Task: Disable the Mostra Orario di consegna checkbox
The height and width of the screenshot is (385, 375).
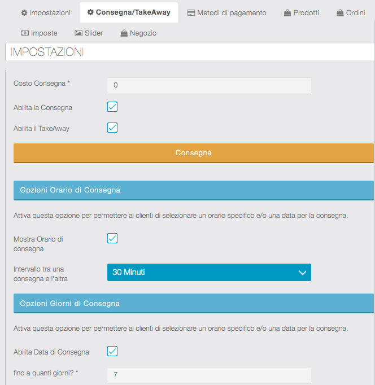Action: pyautogui.click(x=112, y=238)
